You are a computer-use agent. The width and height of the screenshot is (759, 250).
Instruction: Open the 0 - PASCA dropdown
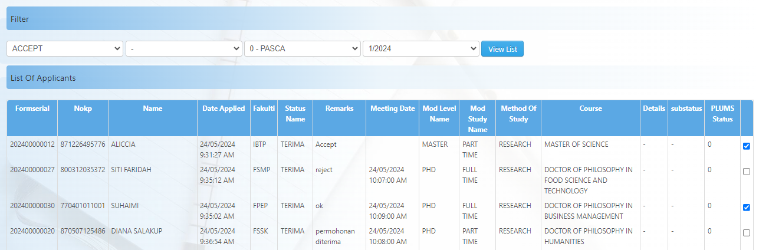click(x=303, y=49)
